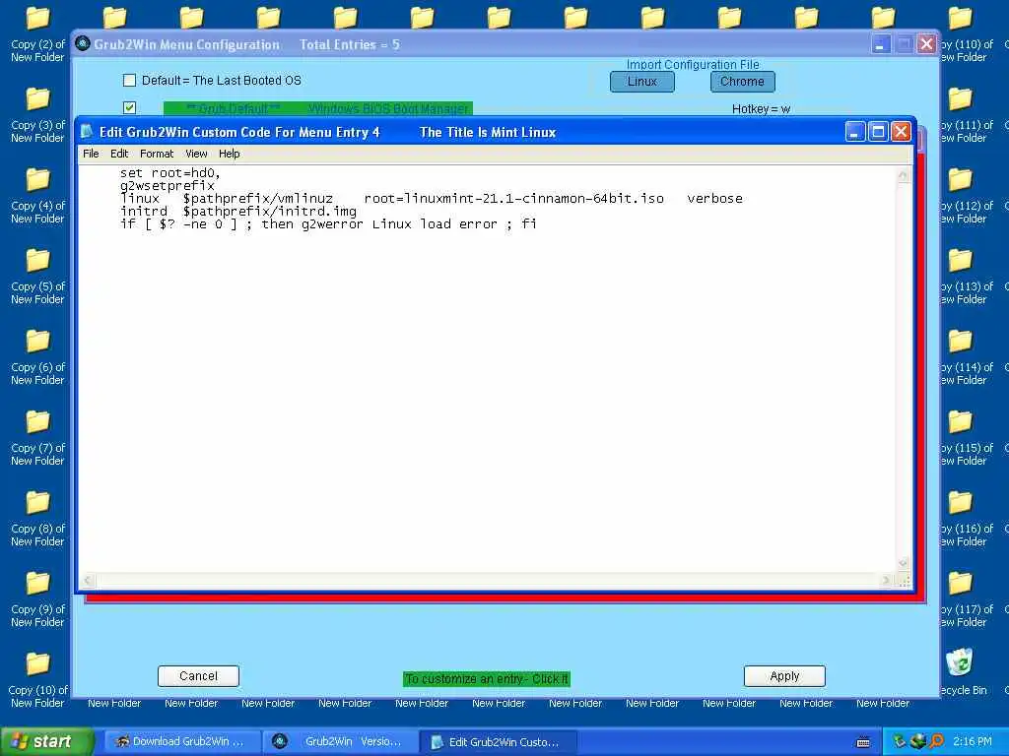Viewport: 1009px width, 756px height.
Task: Click the on-screen keyboard tray icon
Action: (863, 742)
